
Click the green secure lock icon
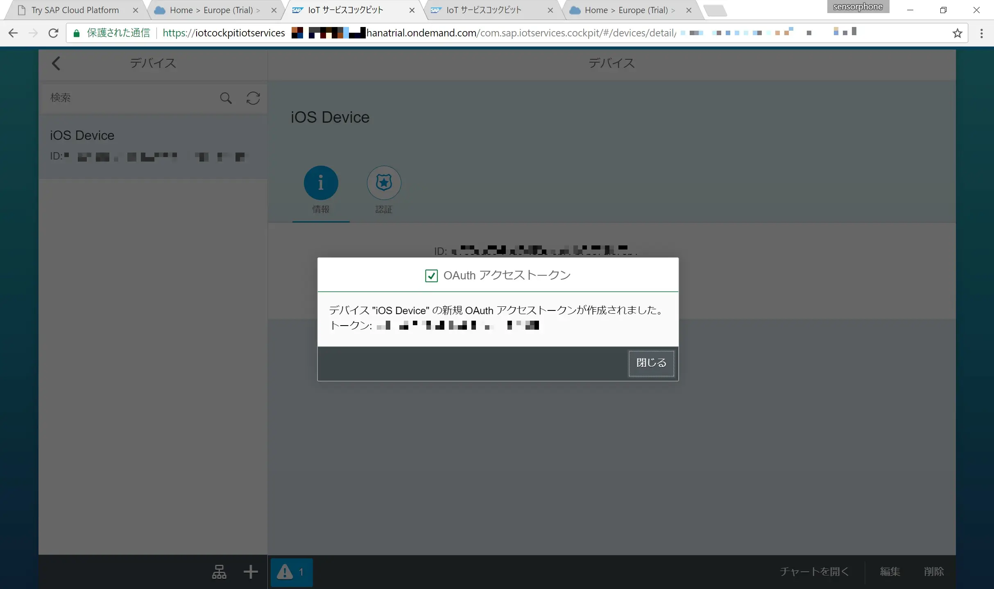(x=77, y=33)
